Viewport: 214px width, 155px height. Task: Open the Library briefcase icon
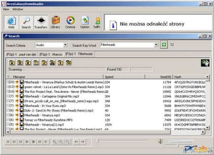55,23
